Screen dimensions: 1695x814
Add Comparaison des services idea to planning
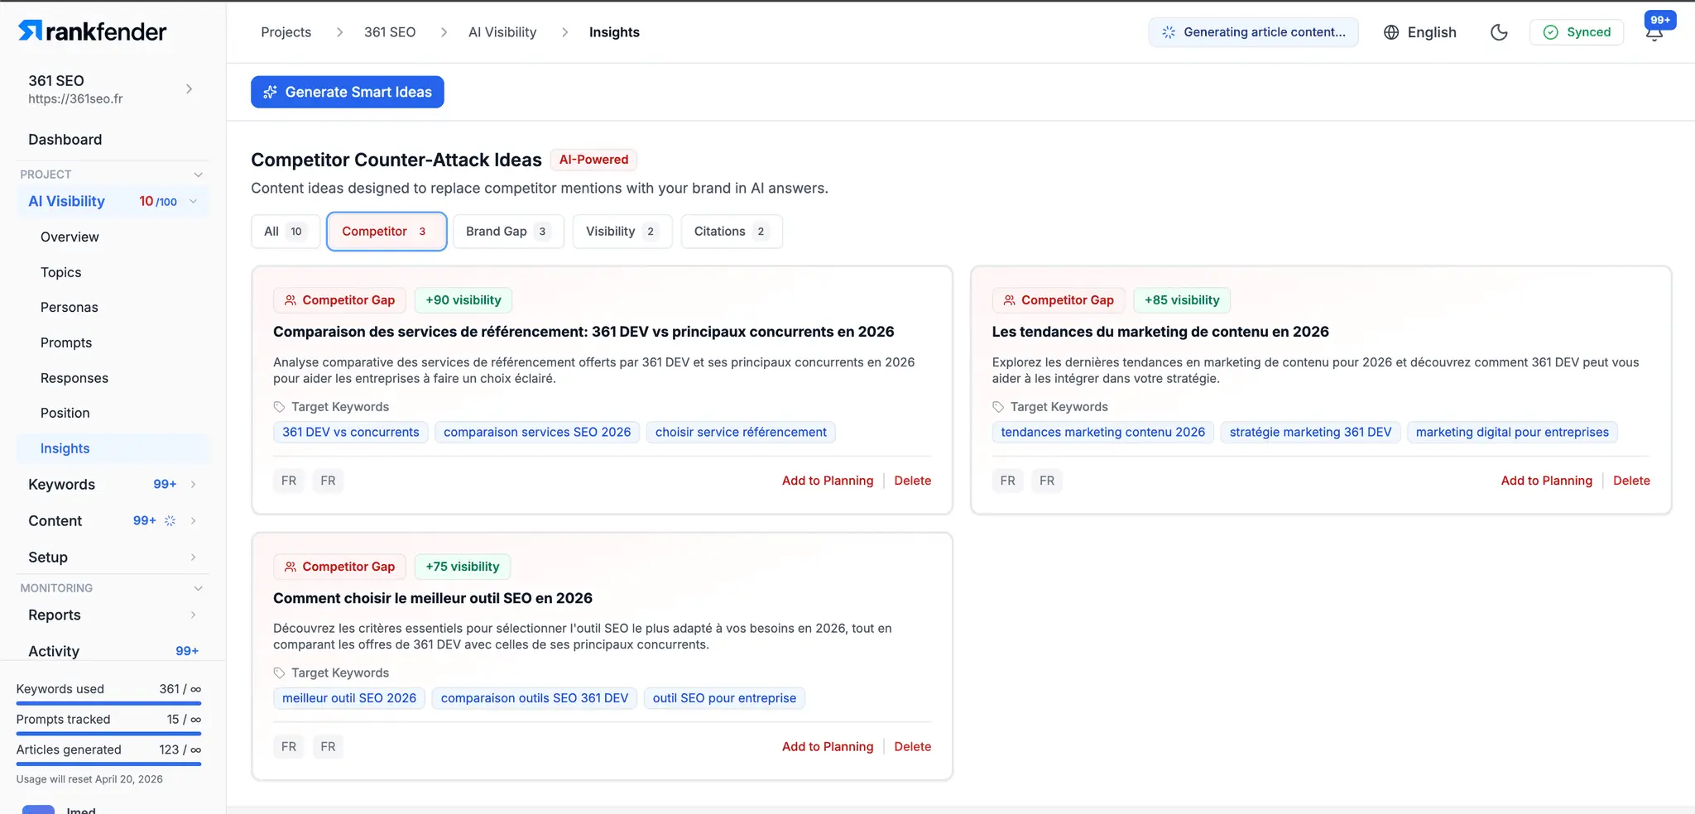click(x=828, y=481)
